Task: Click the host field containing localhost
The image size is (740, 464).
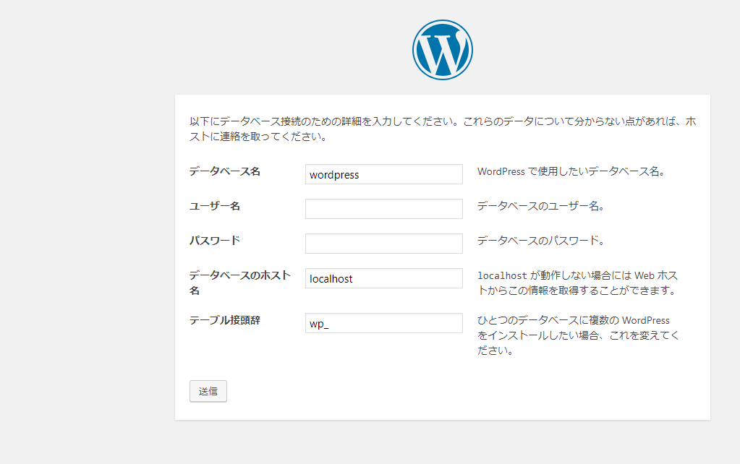Action: point(383,278)
